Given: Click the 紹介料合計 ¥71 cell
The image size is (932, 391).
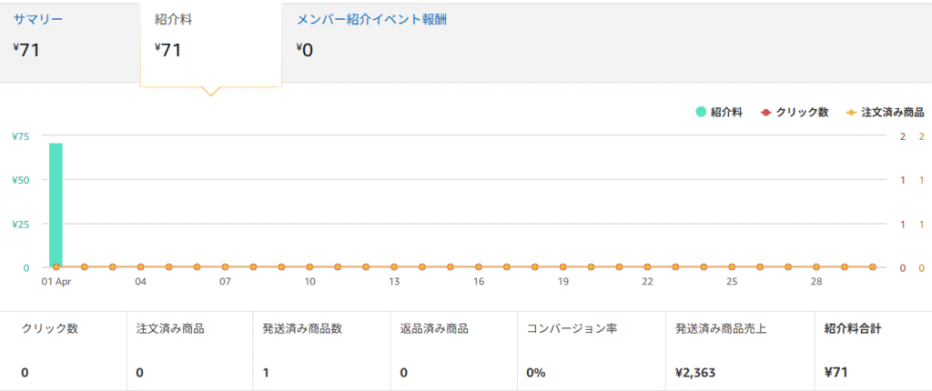Looking at the screenshot, I should point(873,351).
